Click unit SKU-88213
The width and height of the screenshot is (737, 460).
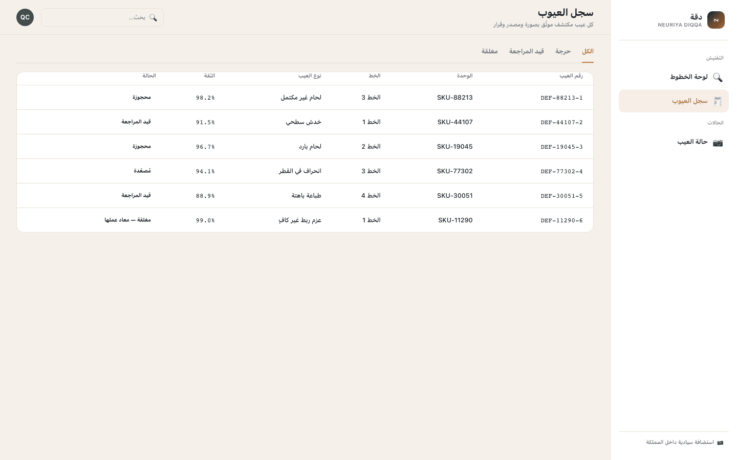tap(455, 98)
